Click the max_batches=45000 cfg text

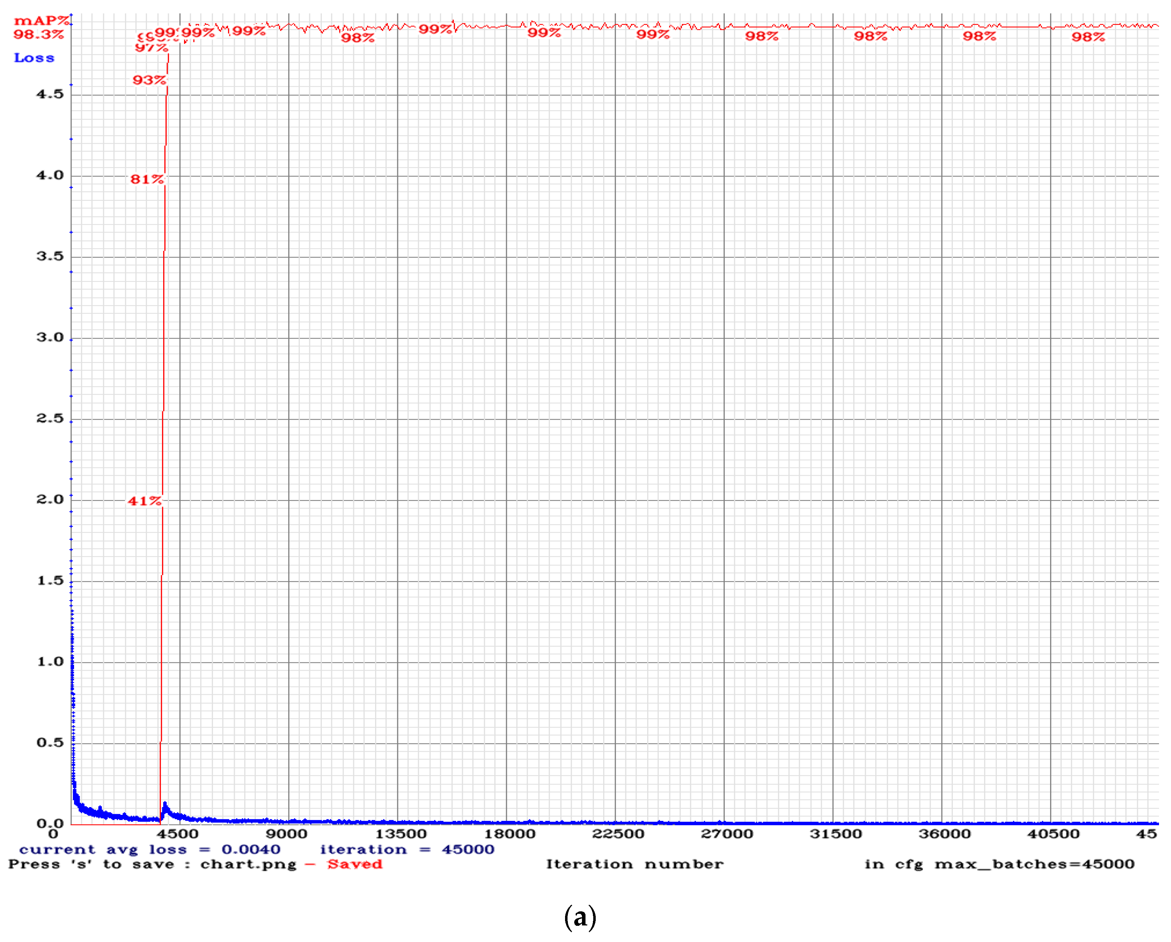tap(1034, 865)
